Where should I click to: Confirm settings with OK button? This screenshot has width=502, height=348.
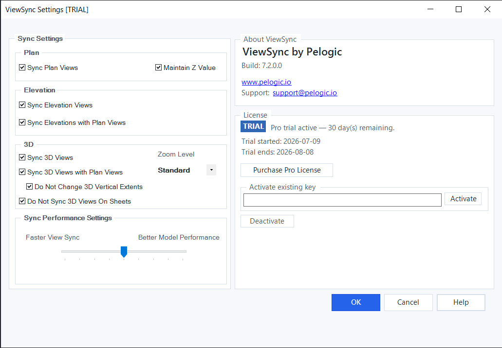(x=356, y=302)
